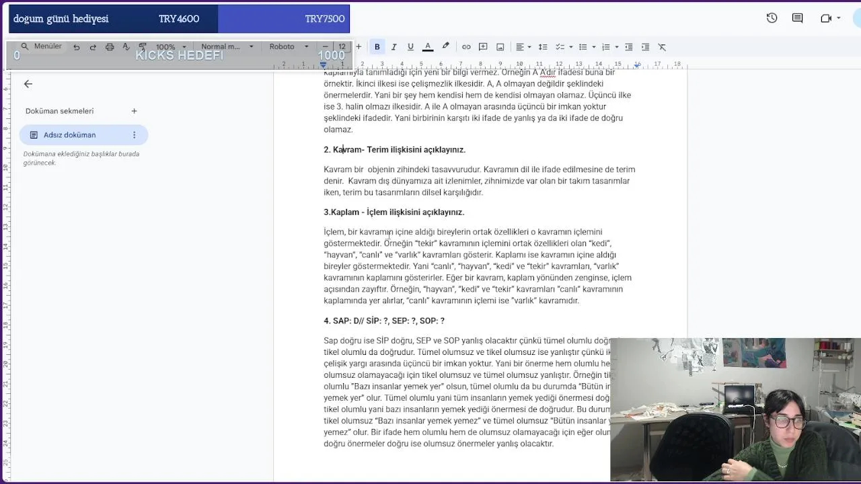The height and width of the screenshot is (484, 861).
Task: Click the paint format icon
Action: tap(143, 46)
